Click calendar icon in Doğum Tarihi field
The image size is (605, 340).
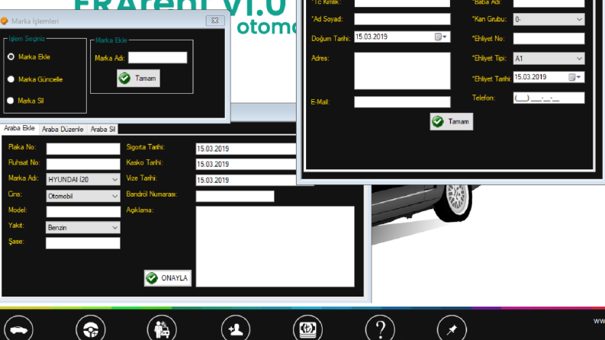tap(438, 37)
